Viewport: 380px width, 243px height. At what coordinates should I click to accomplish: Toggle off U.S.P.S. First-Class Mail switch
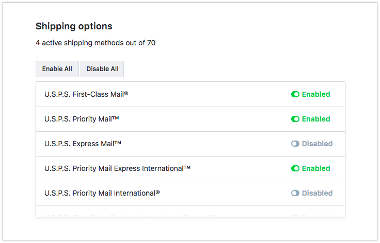click(x=295, y=95)
